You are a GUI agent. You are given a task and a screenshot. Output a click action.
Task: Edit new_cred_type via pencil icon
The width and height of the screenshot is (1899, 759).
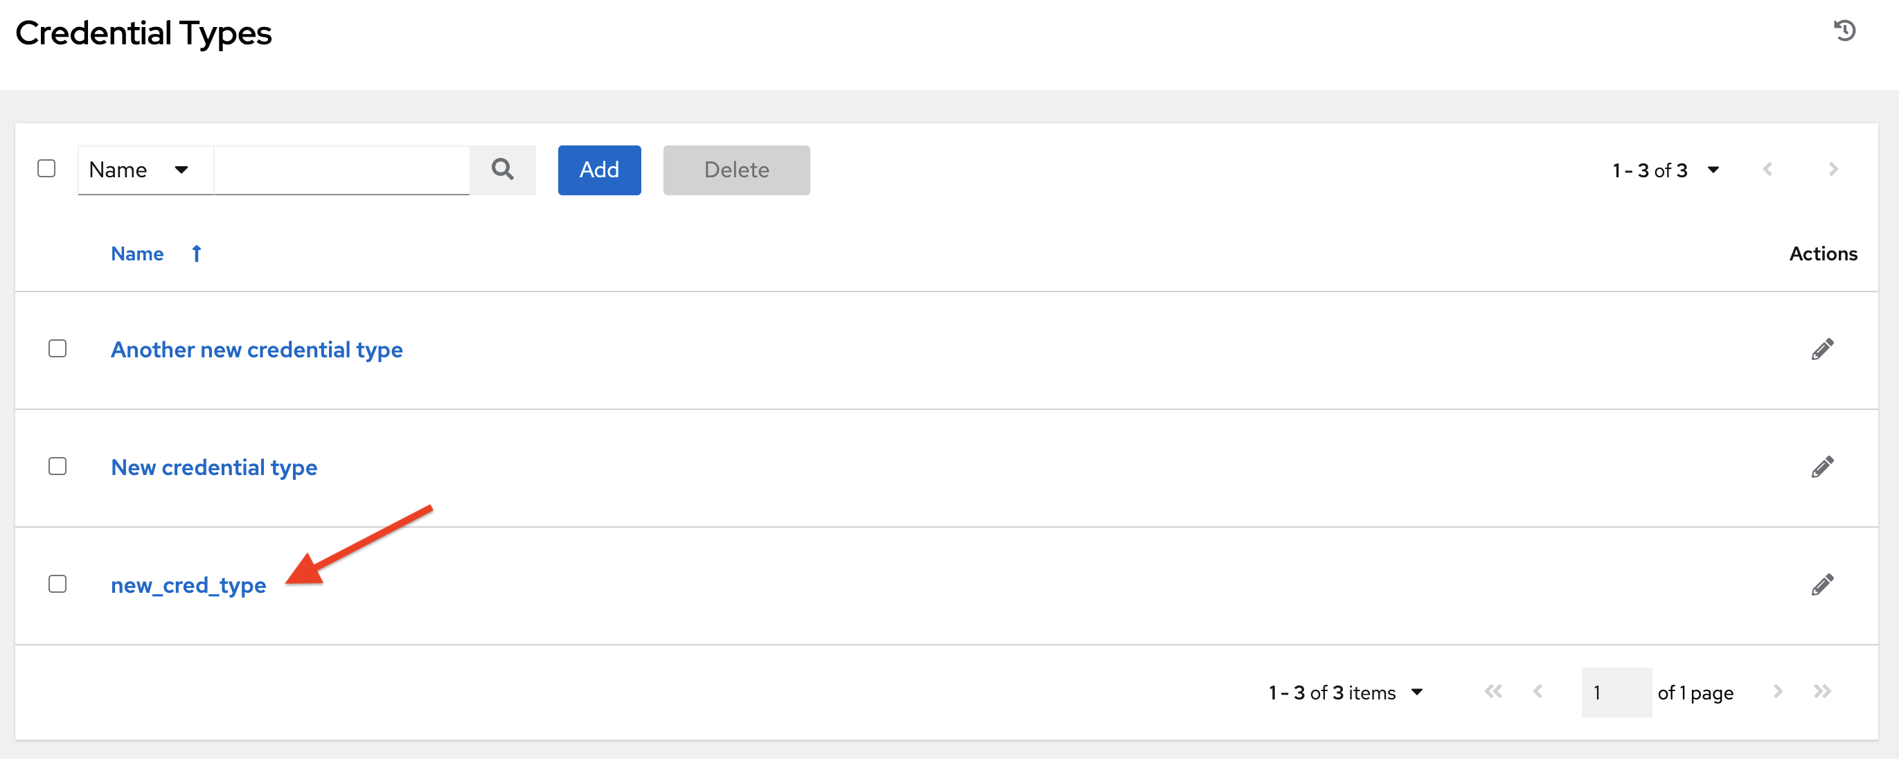click(x=1823, y=584)
